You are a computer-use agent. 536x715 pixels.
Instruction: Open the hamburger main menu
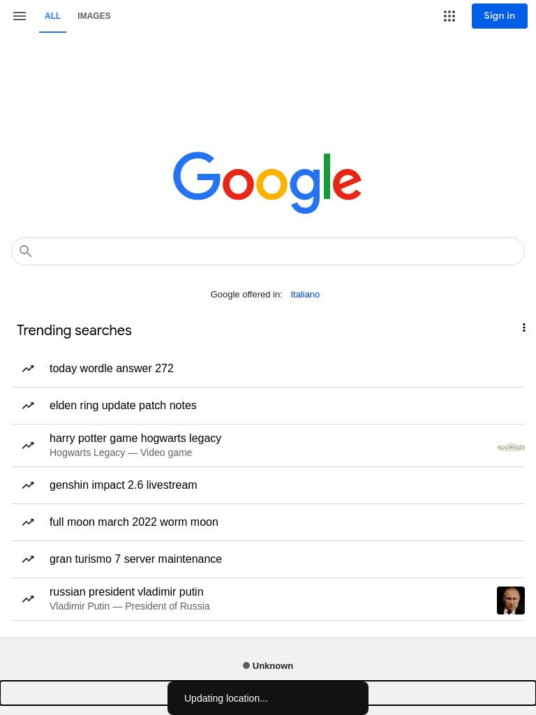(x=19, y=16)
